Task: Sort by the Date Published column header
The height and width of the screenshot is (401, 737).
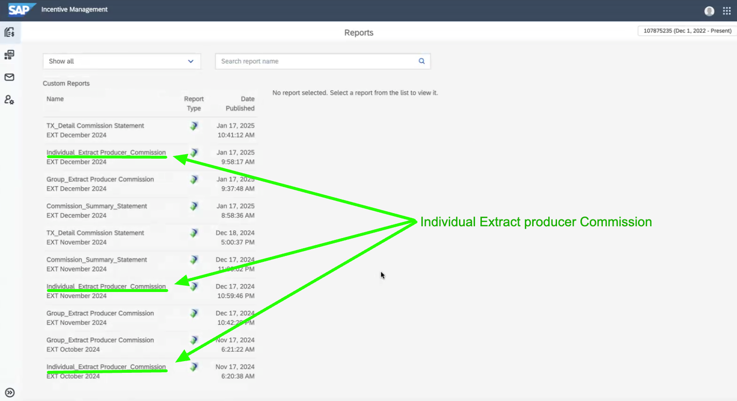Action: tap(240, 104)
